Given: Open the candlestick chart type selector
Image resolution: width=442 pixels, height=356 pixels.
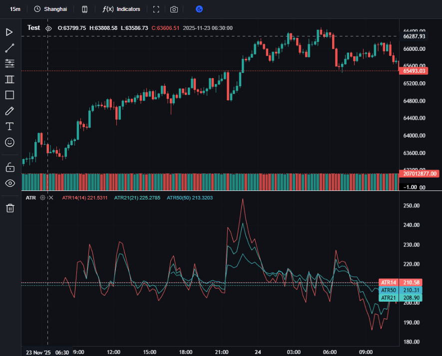Looking at the screenshot, I should point(85,9).
